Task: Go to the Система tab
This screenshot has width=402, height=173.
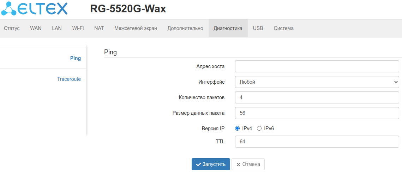Action: tap(283, 28)
